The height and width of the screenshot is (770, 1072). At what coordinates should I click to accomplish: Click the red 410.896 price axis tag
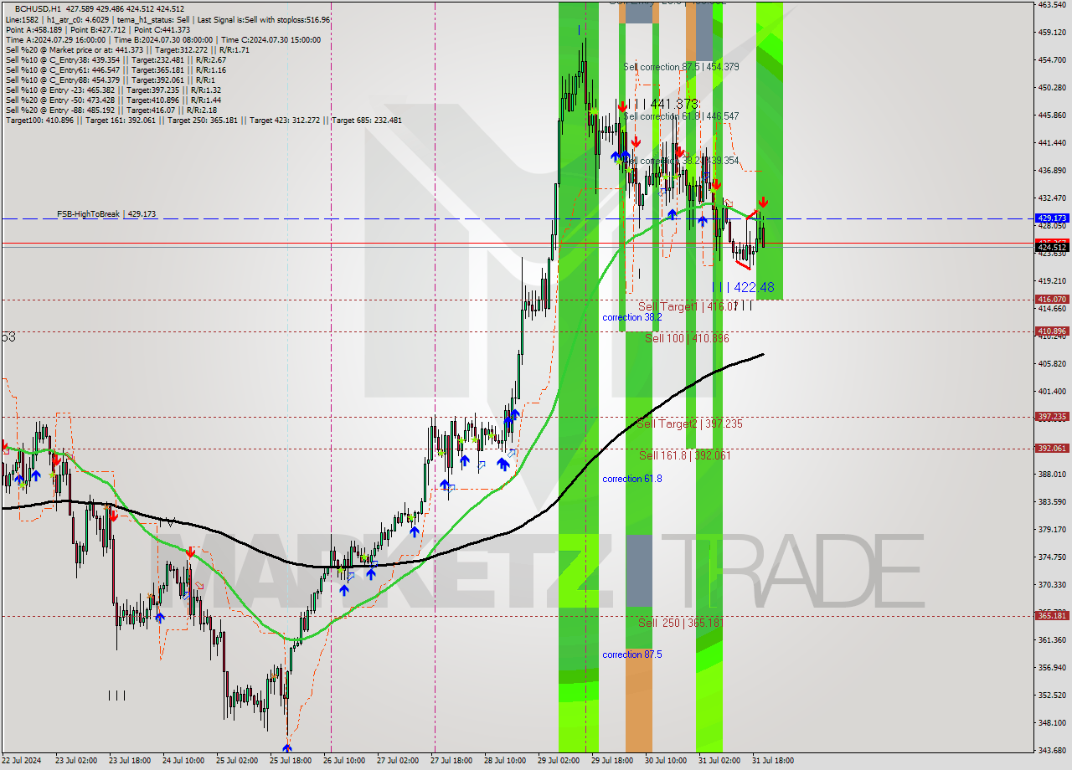(1052, 331)
